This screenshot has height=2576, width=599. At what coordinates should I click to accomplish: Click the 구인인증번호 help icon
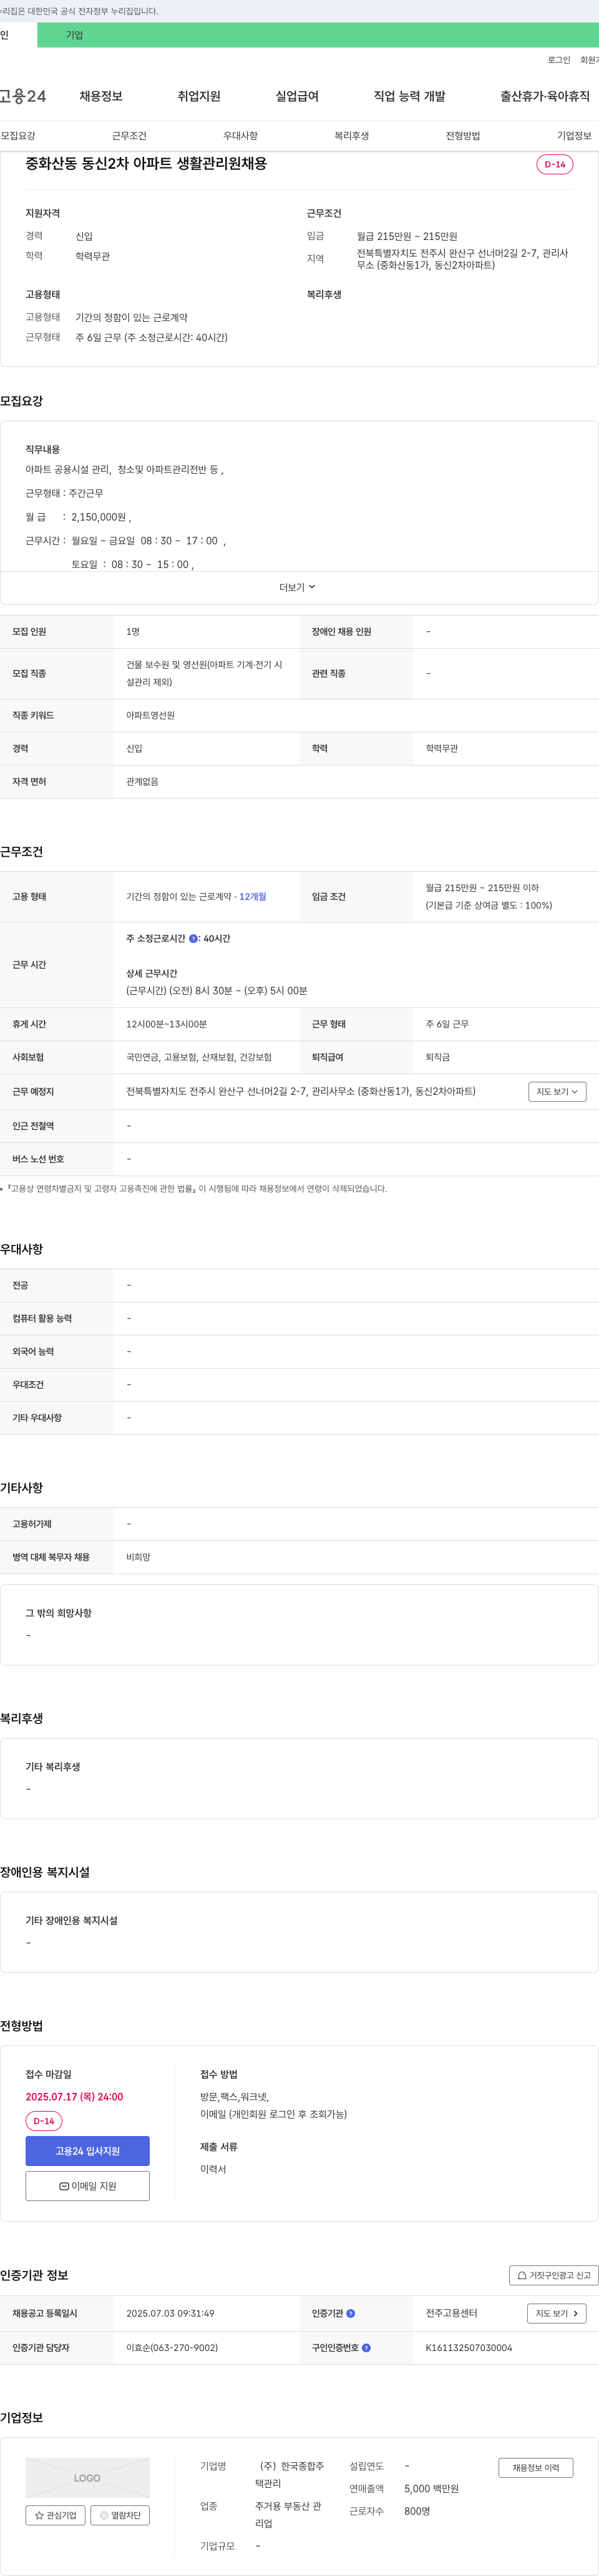click(x=366, y=2347)
